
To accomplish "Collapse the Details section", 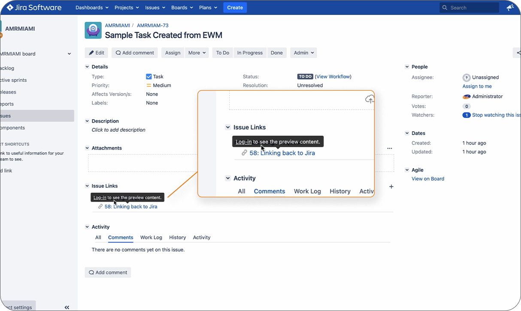I will [x=87, y=67].
